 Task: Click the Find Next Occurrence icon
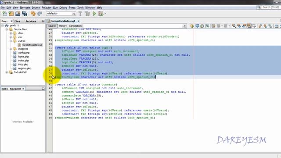[x=244, y=26]
